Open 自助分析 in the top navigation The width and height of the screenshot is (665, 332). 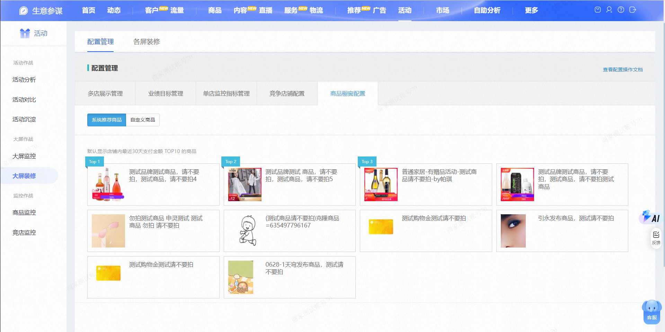click(487, 10)
